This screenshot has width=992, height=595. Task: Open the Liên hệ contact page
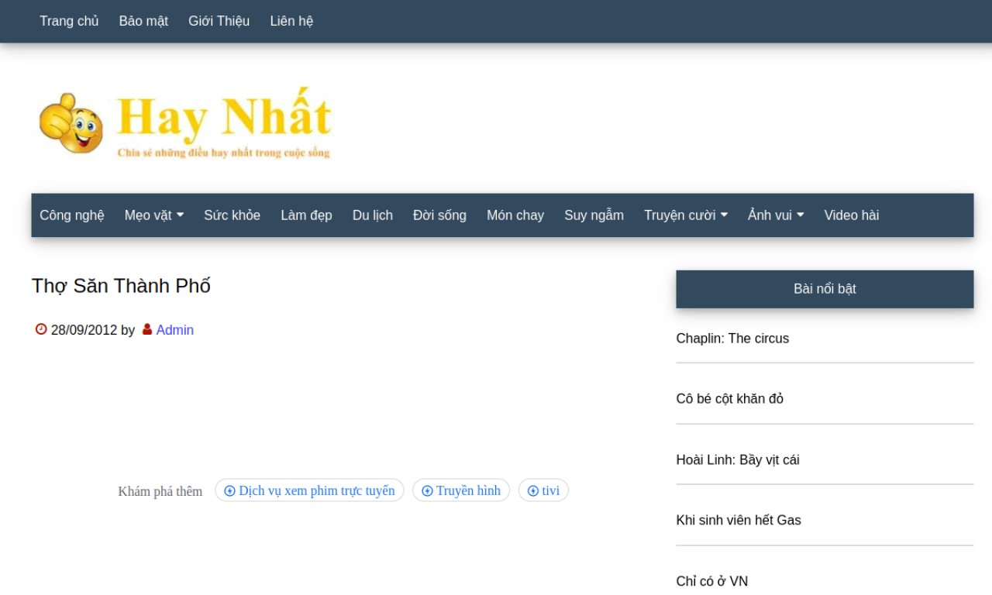tap(291, 21)
